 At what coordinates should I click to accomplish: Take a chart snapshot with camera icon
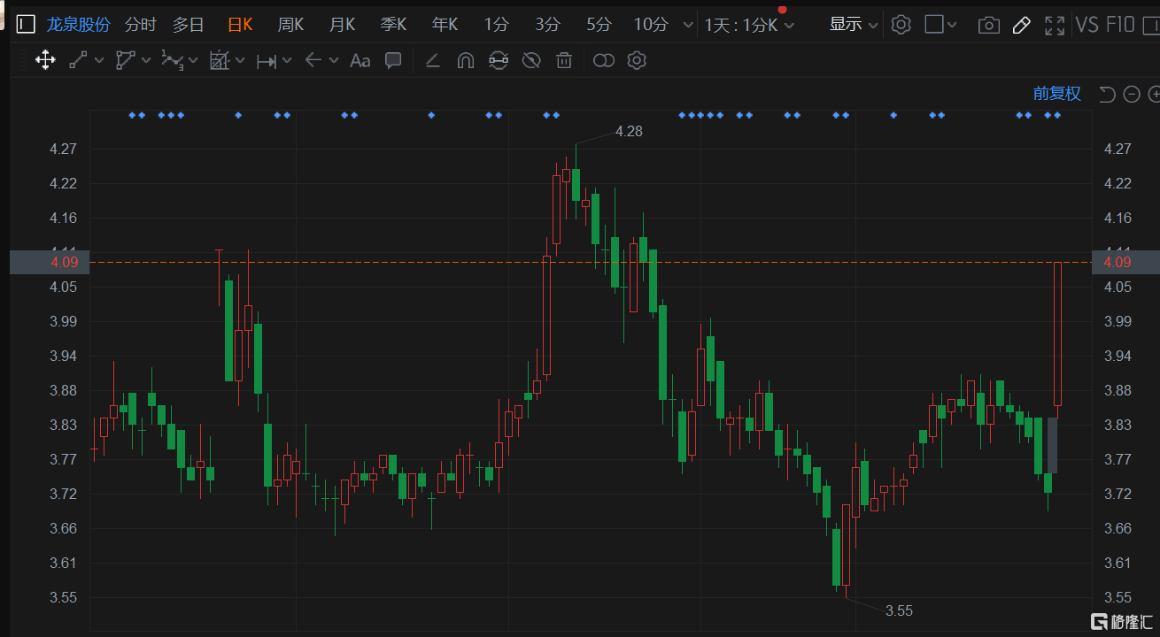point(989,26)
